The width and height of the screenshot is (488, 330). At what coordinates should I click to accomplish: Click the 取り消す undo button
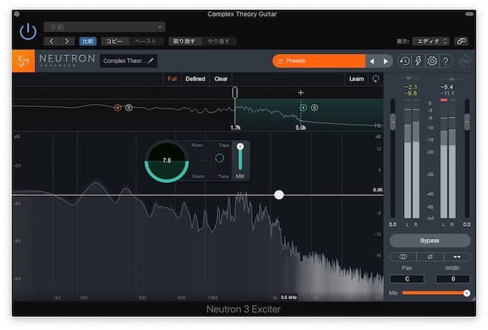(x=184, y=42)
